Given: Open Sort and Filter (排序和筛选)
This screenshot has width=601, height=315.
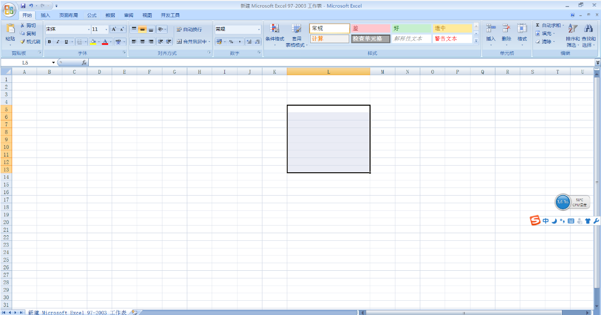Looking at the screenshot, I should [573, 35].
